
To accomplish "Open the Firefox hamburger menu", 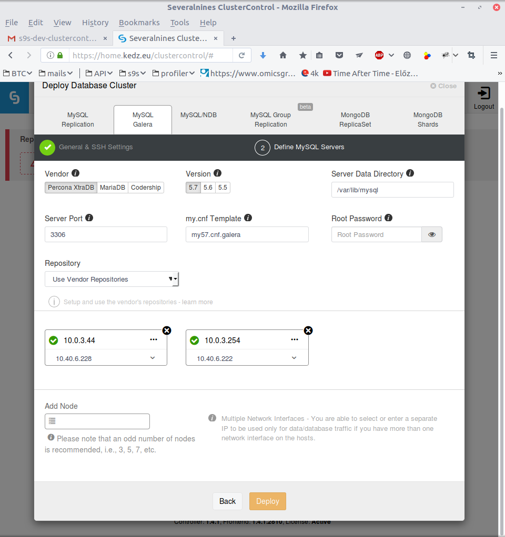I will (x=493, y=55).
